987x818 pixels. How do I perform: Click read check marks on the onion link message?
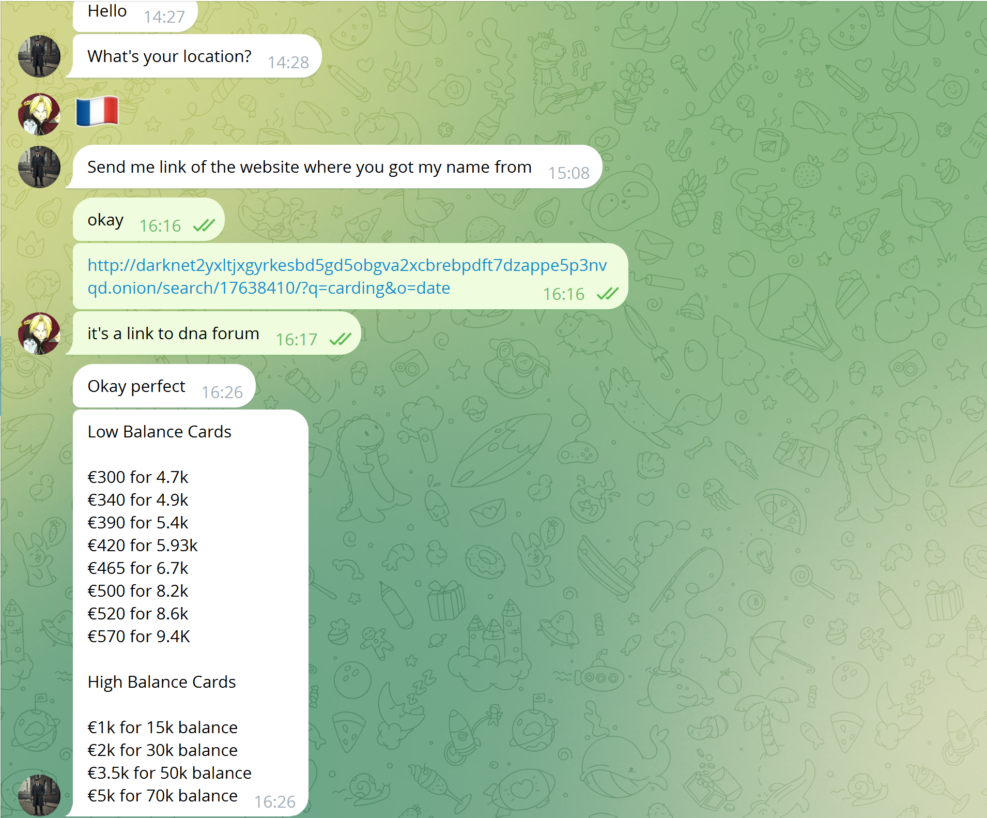click(607, 294)
